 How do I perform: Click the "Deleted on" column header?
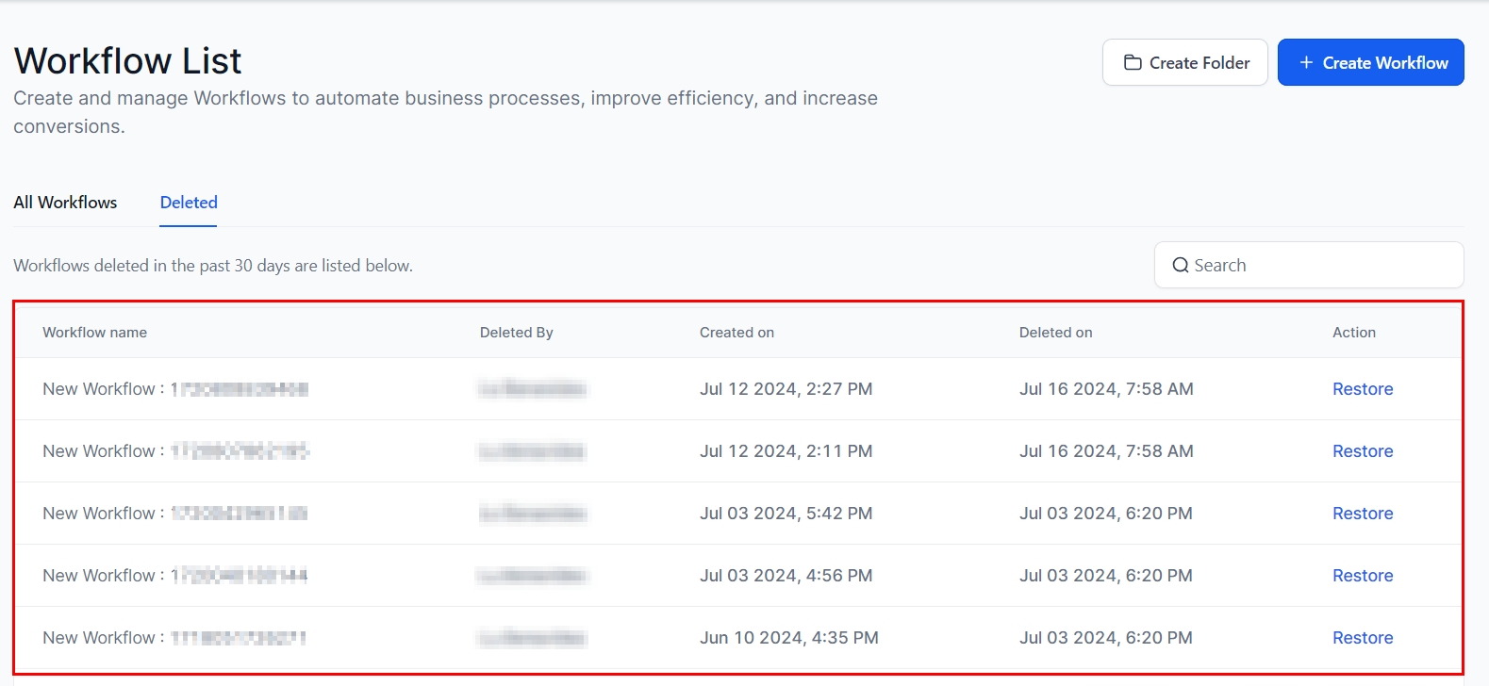click(1055, 333)
